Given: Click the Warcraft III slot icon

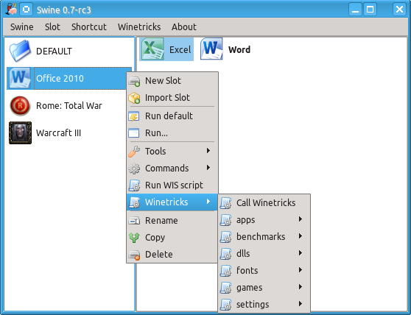Looking at the screenshot, I should (x=20, y=132).
